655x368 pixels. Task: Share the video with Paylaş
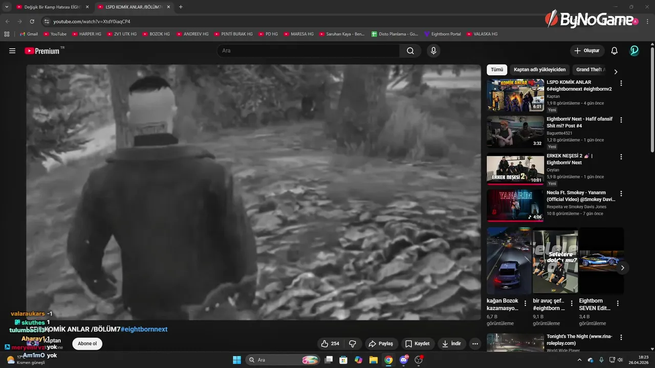pos(381,344)
